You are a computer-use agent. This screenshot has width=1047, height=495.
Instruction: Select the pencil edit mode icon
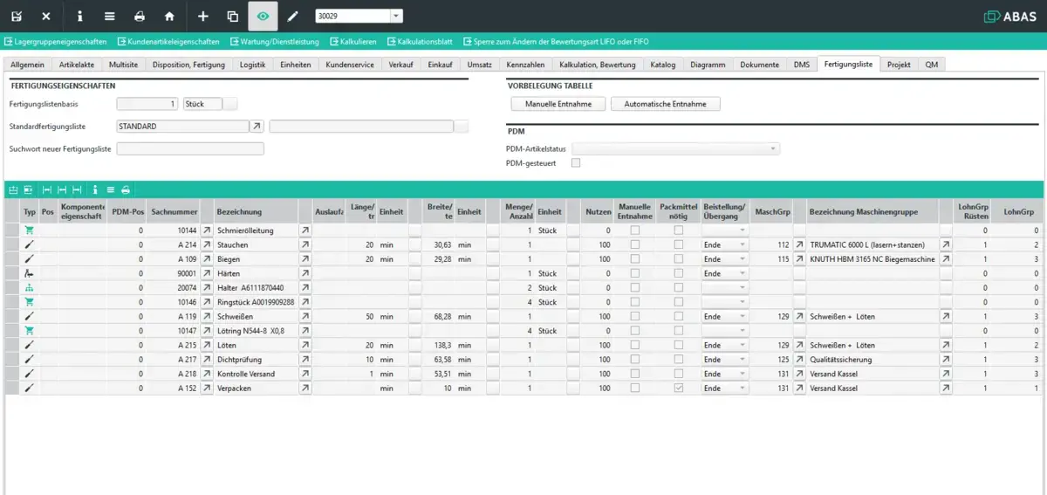(x=293, y=16)
